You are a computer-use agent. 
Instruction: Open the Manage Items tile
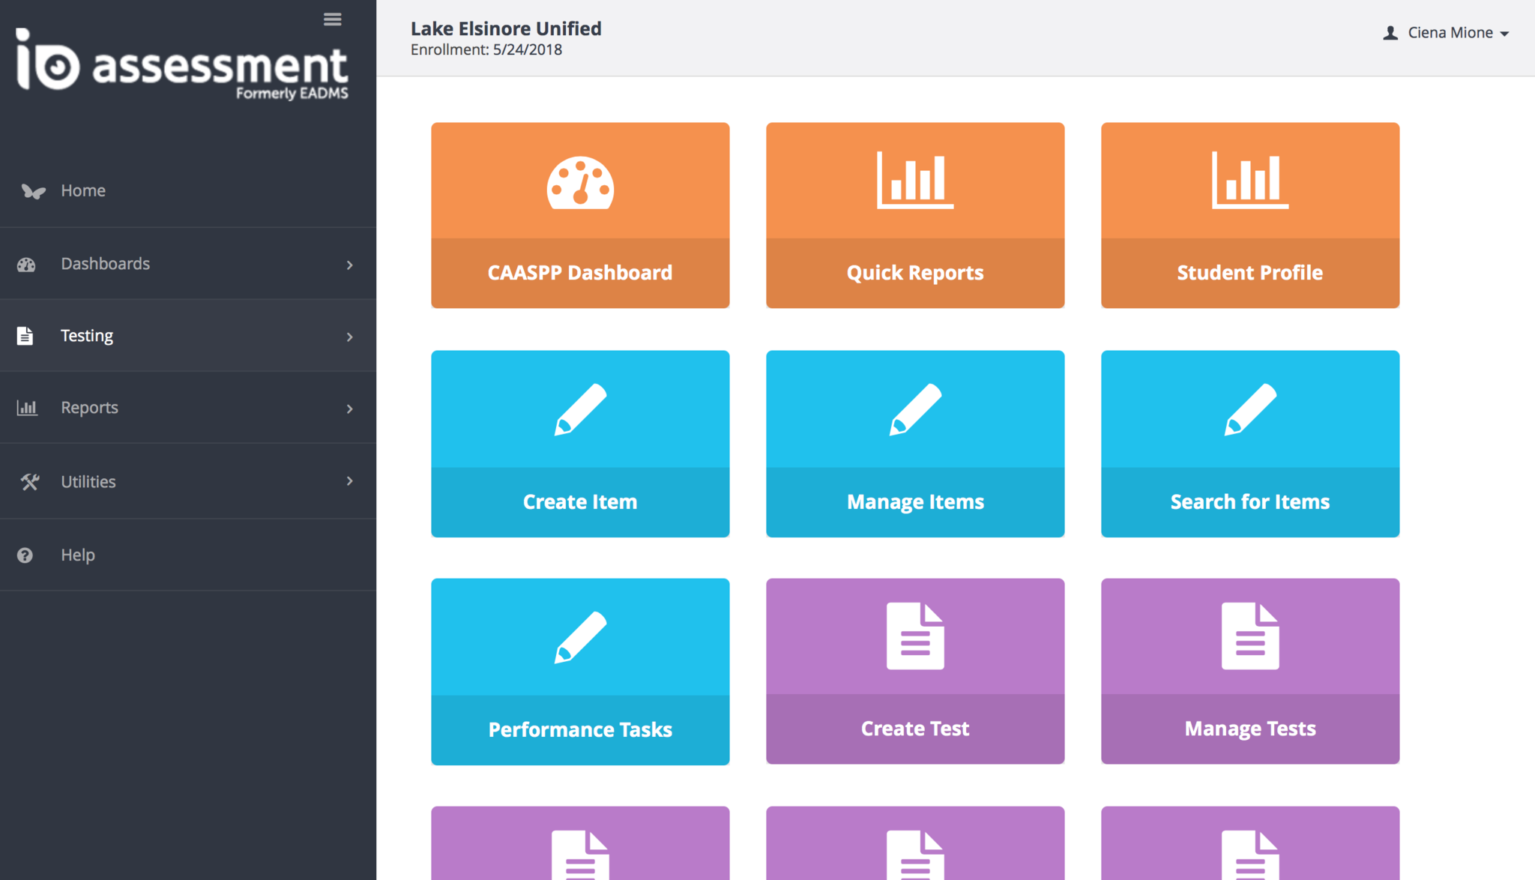click(x=914, y=444)
